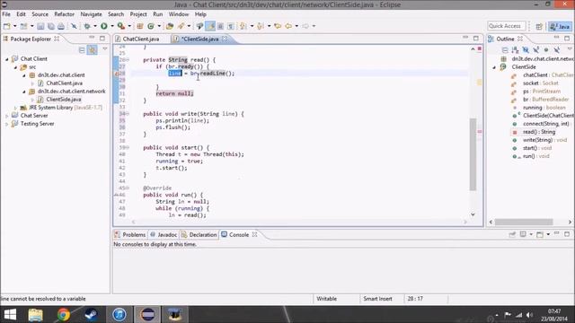
Task: Open Google Chrome from the taskbar
Action: [63, 315]
